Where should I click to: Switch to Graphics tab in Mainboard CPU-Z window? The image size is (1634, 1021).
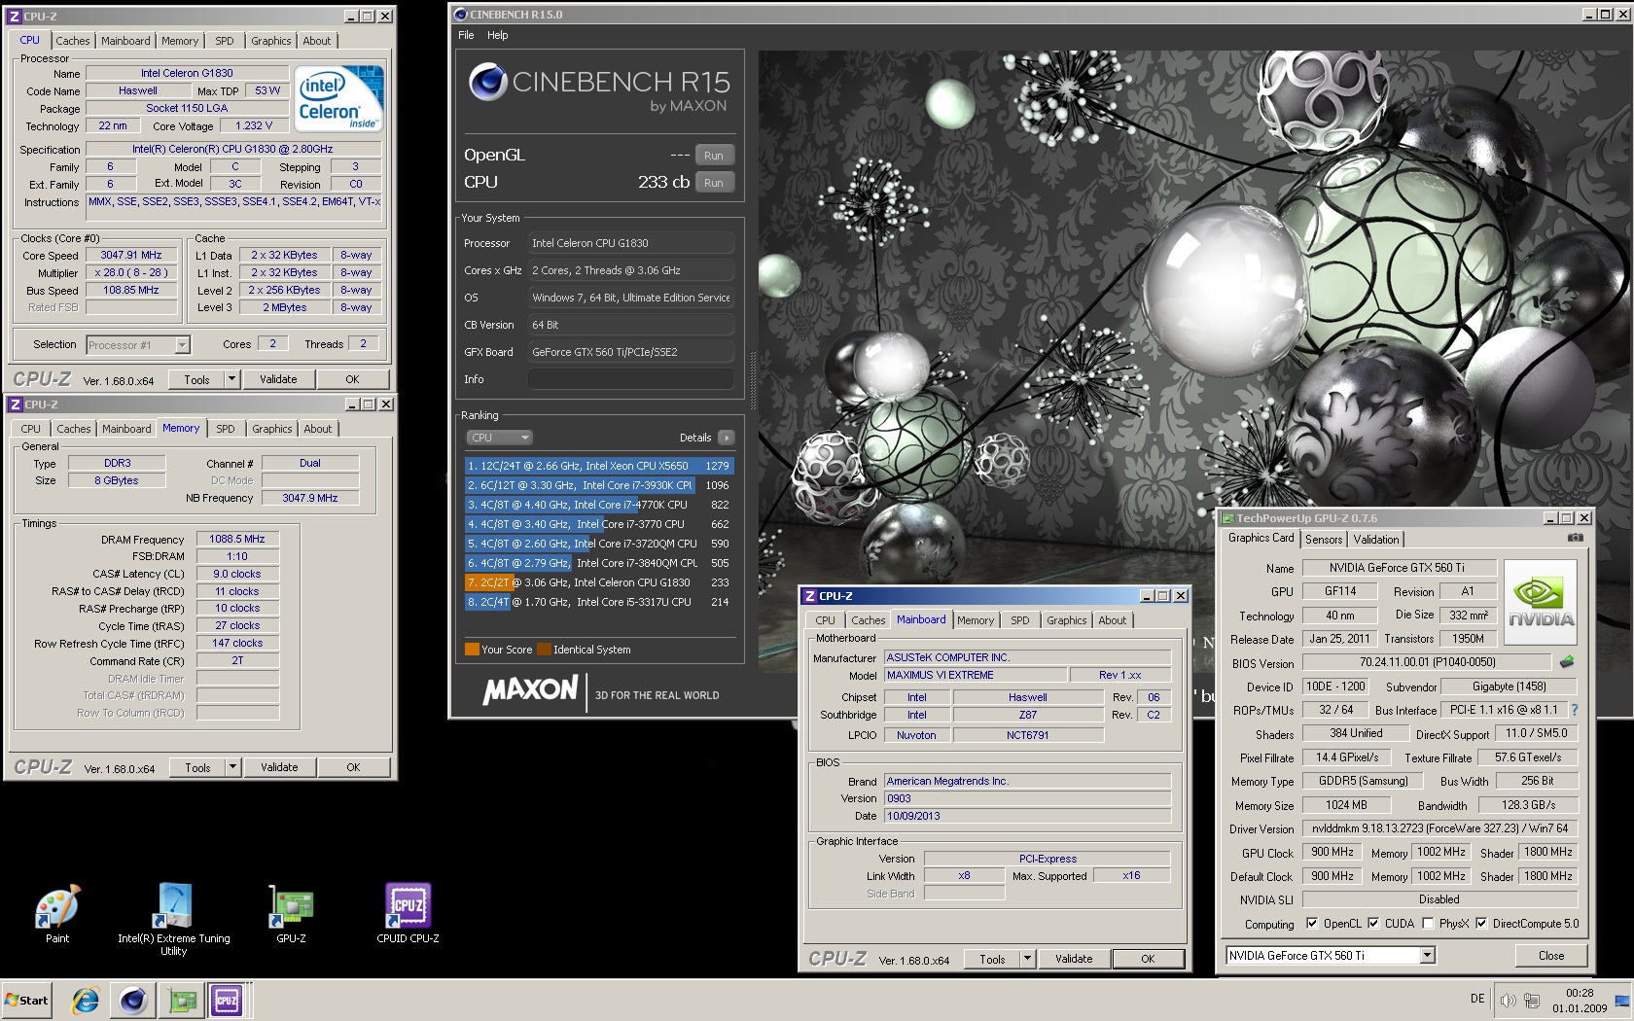[1066, 620]
